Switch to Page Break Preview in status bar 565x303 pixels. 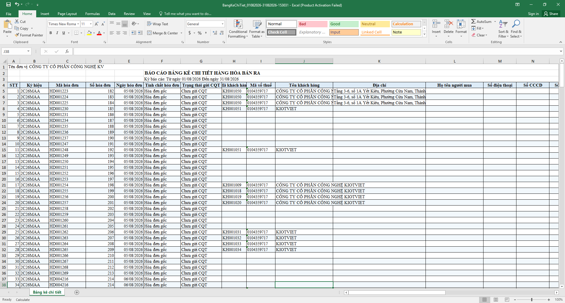coord(507,299)
